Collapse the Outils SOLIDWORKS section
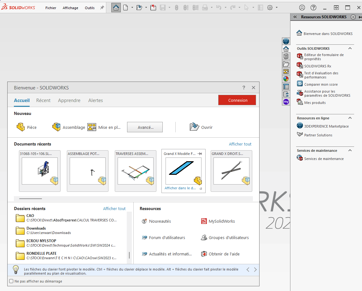 (x=349, y=48)
